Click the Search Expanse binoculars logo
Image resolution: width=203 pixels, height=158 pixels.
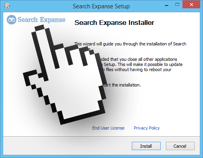(x=11, y=20)
